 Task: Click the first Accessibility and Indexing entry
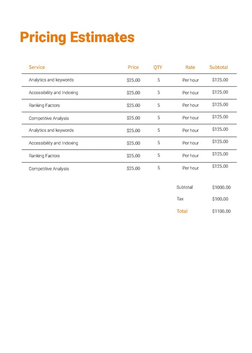(53, 92)
